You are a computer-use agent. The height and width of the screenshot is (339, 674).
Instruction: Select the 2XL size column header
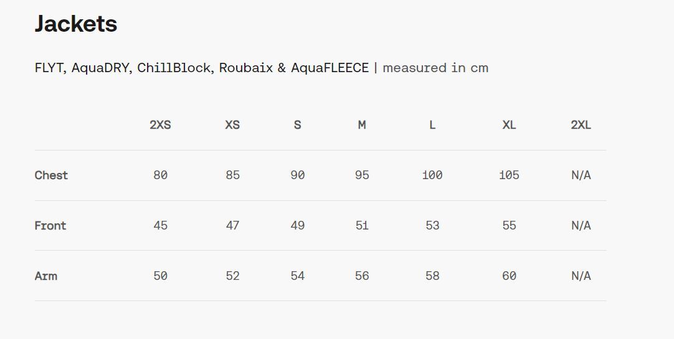point(581,125)
